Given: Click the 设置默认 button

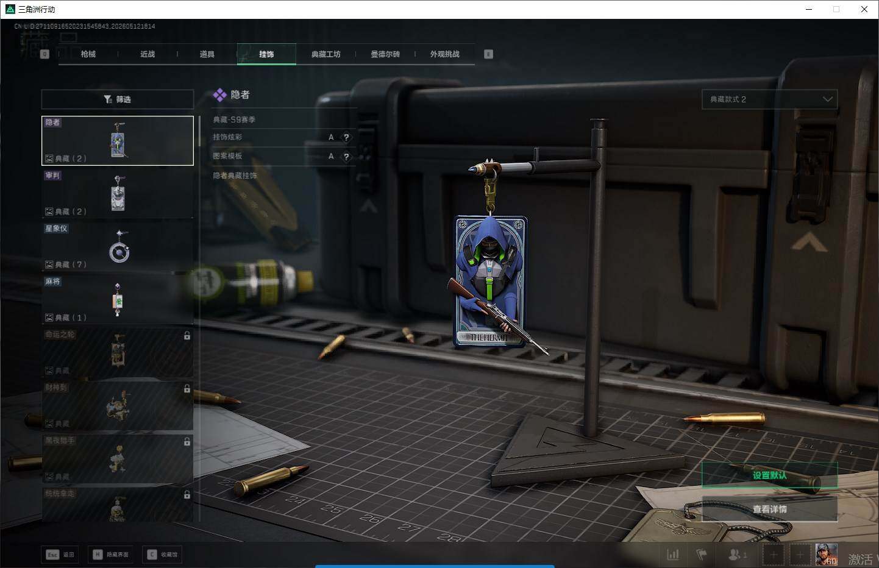Looking at the screenshot, I should point(770,475).
